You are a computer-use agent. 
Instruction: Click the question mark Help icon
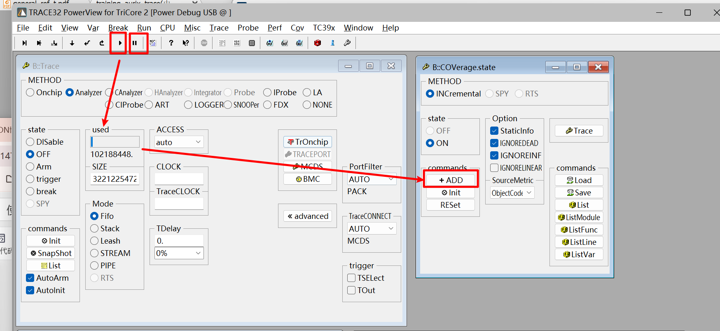pos(171,43)
